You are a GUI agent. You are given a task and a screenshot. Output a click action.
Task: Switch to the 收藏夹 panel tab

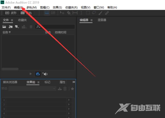(x=22, y=20)
